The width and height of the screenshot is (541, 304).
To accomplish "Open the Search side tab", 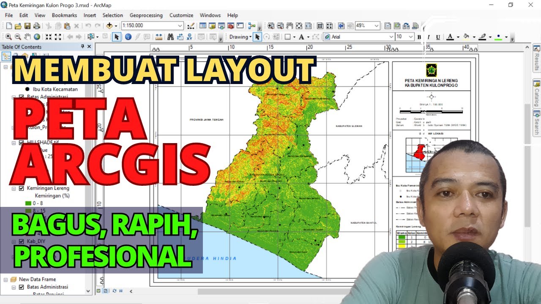I will coord(536,123).
